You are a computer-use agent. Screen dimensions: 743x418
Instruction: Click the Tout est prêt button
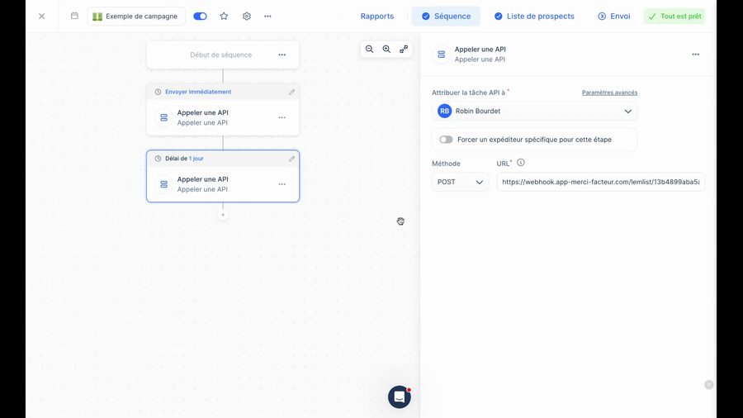click(x=674, y=17)
